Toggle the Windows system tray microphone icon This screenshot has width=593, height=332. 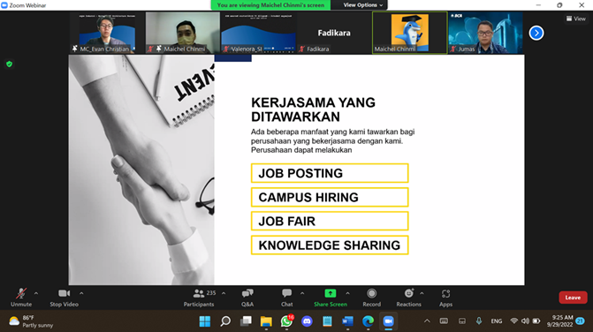[x=479, y=321]
